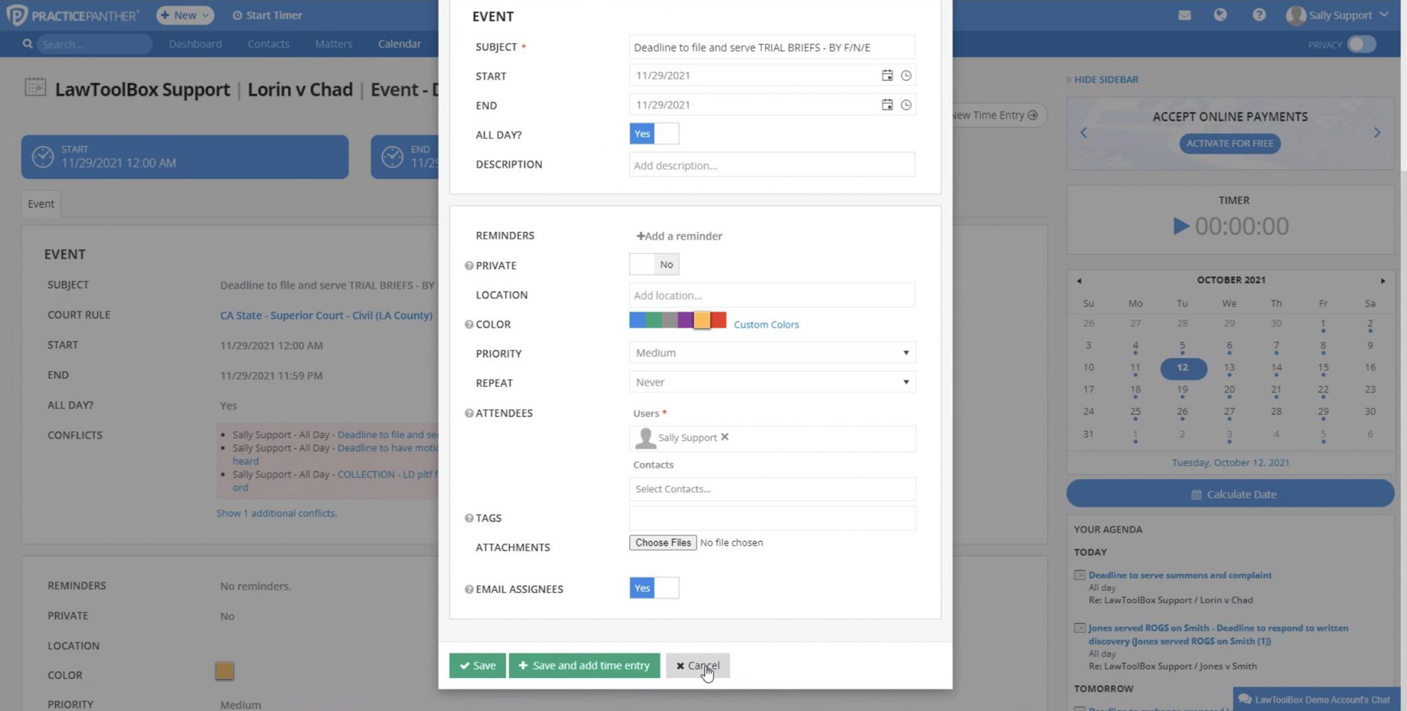Screen dimensions: 1407x711
Task: Click the Add description field
Action: coord(772,165)
